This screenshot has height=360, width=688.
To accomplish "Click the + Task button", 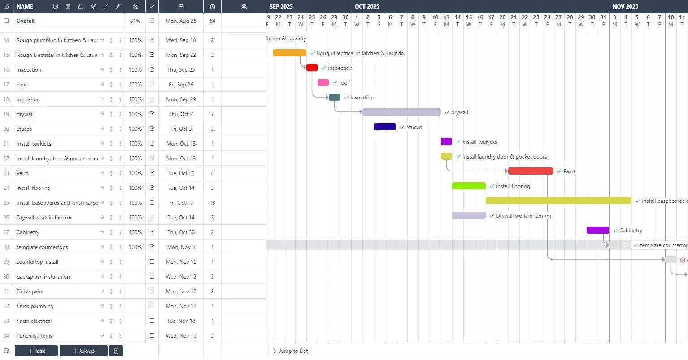I will (36, 351).
